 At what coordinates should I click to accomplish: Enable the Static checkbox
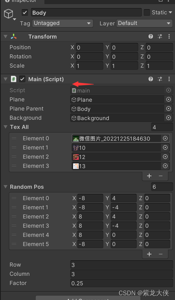tap(147, 12)
